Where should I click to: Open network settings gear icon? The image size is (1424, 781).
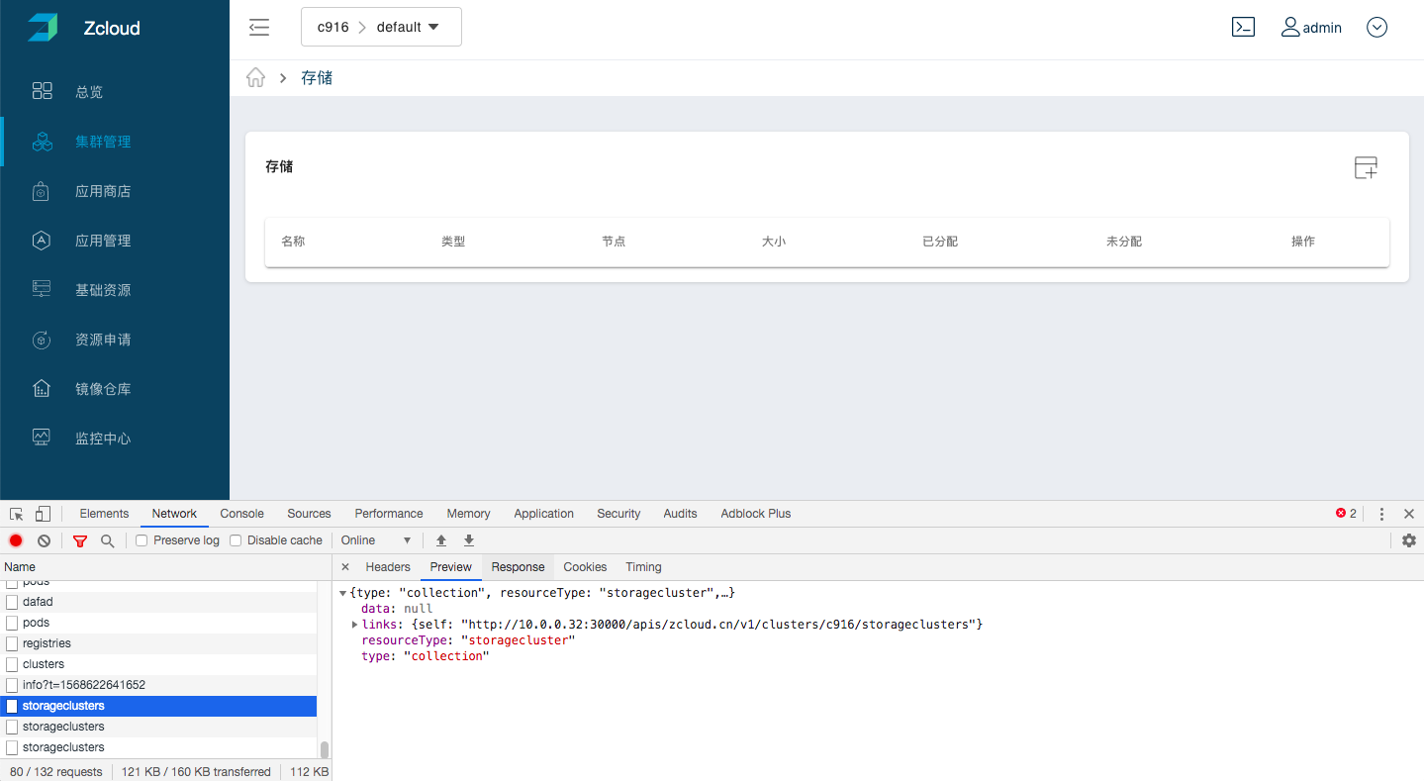click(1409, 540)
